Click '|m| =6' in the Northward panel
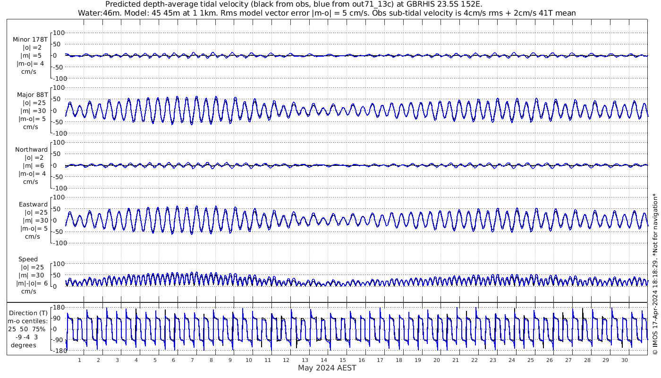Screen dimensions: 661x378 coord(33,165)
